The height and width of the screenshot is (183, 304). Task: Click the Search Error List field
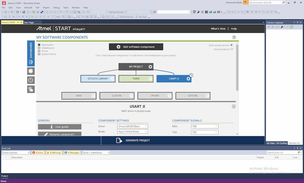pyautogui.click(x=281, y=152)
